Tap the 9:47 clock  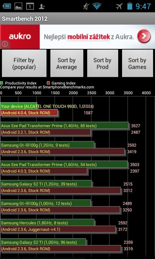click(x=143, y=6)
